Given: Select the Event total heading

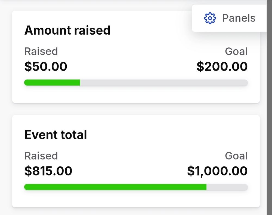Looking at the screenshot, I should point(55,135).
